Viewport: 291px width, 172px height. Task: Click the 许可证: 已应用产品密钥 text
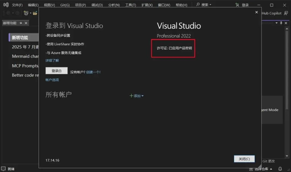(x=174, y=48)
